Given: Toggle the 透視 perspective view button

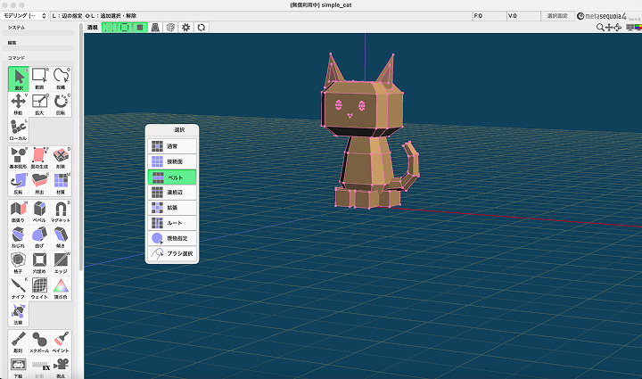Looking at the screenshot, I should point(93,28).
